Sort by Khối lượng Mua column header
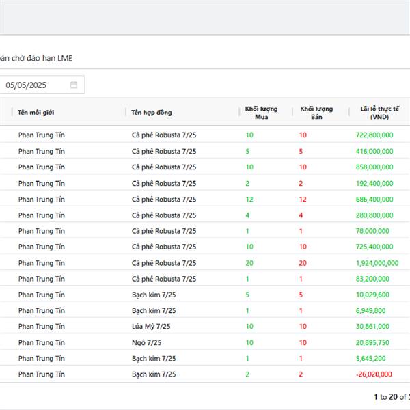Screen dimensions: 410x410 click(x=261, y=113)
